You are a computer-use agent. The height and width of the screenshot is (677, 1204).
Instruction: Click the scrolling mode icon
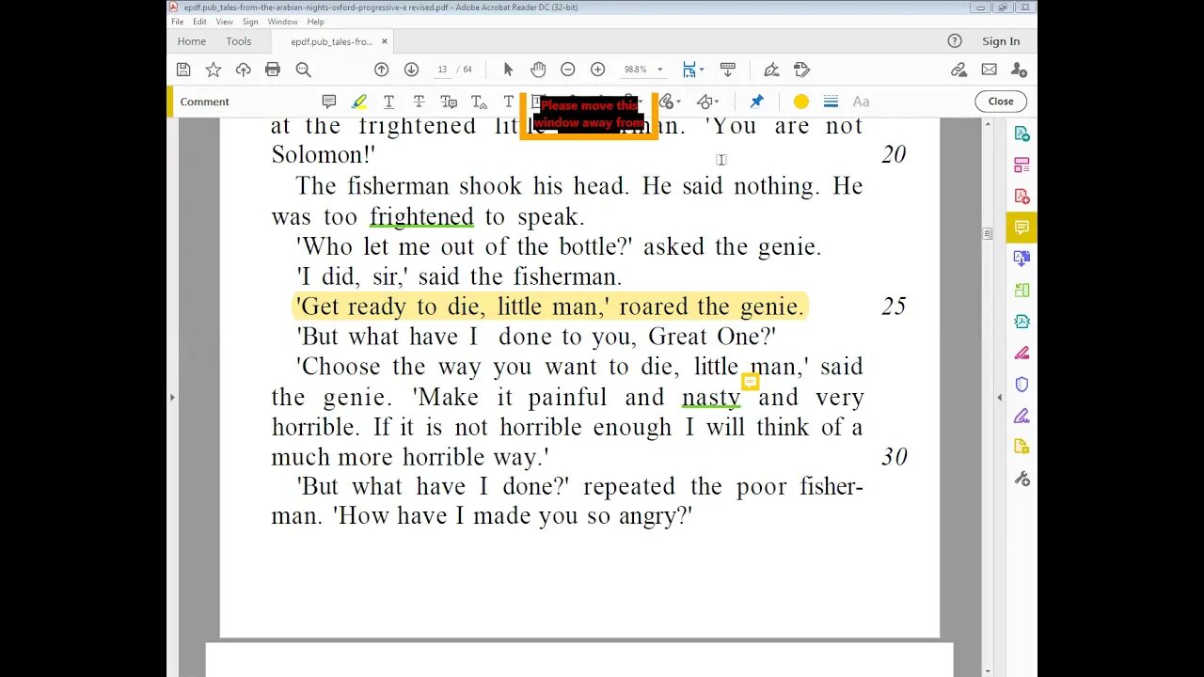pyautogui.click(x=727, y=70)
